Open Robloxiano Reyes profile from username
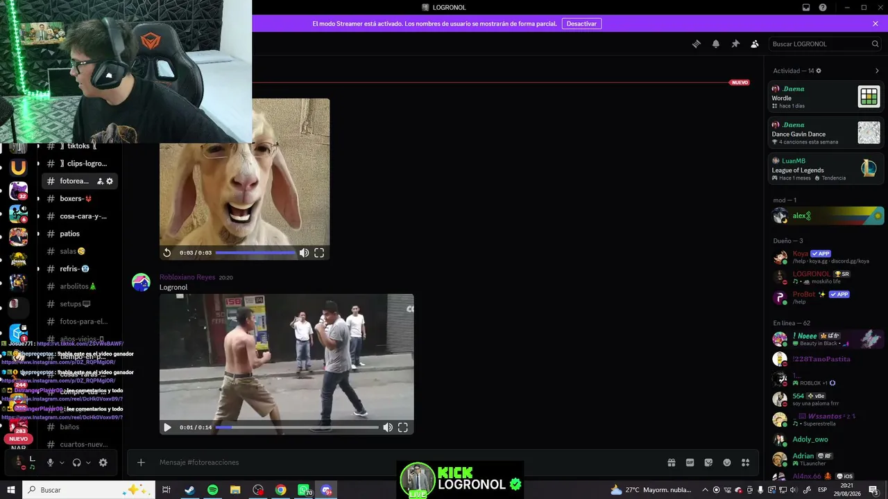This screenshot has width=888, height=499. (x=187, y=277)
